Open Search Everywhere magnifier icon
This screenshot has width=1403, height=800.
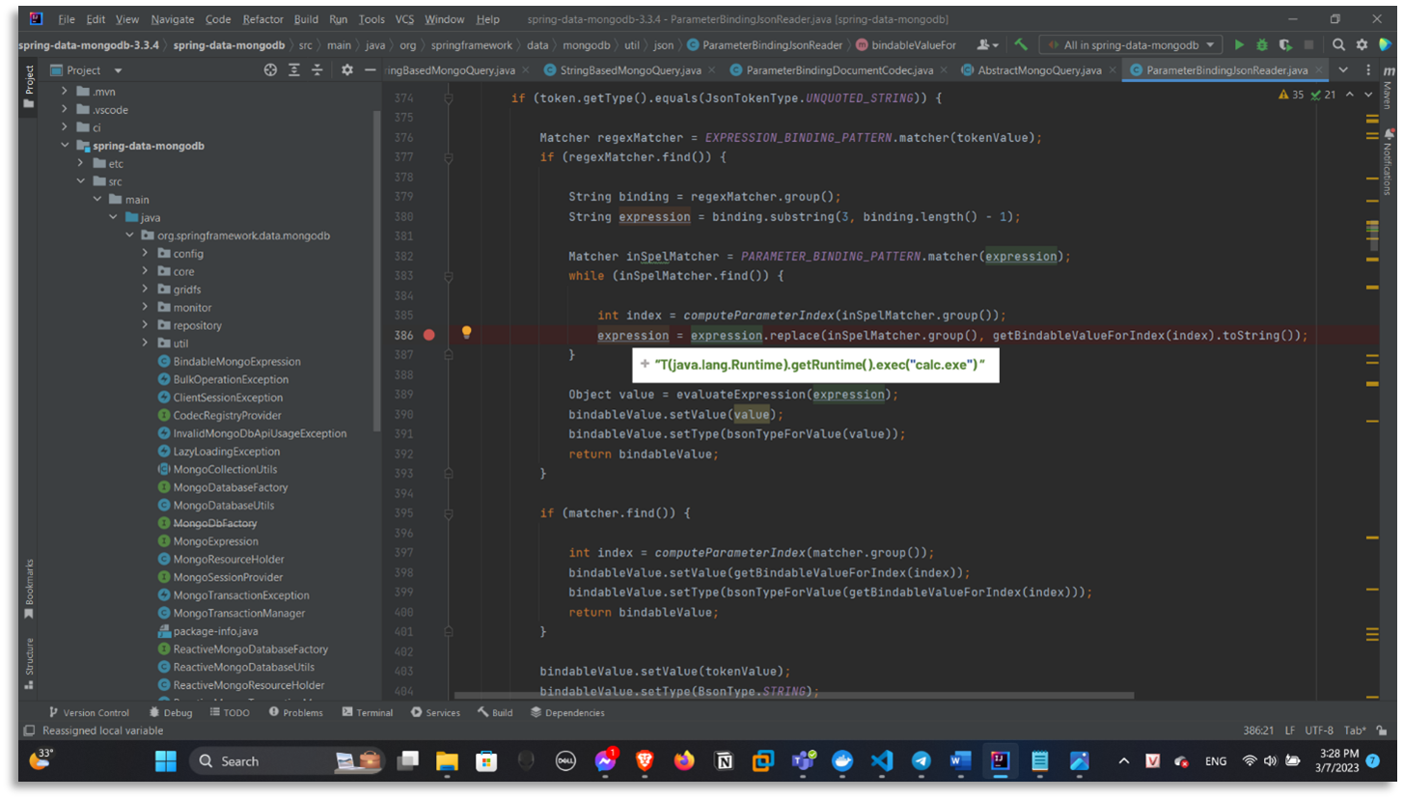(1338, 44)
